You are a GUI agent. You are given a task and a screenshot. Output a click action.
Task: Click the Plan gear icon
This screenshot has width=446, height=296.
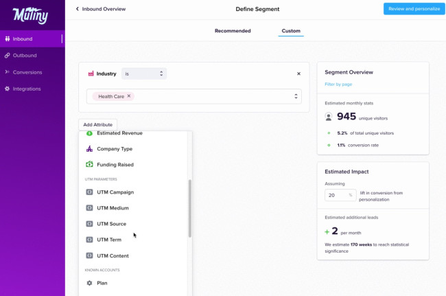point(89,283)
